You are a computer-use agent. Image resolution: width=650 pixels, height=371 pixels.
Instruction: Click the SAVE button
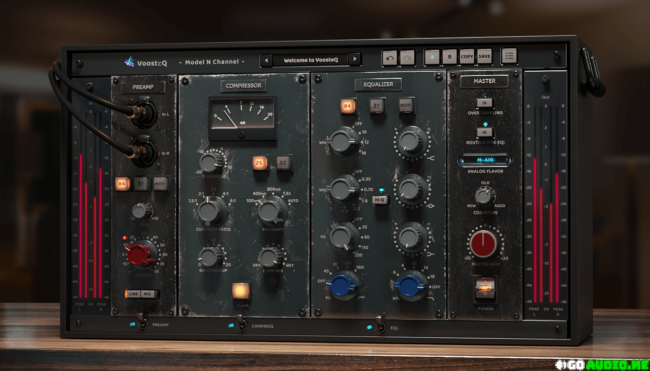coord(484,57)
